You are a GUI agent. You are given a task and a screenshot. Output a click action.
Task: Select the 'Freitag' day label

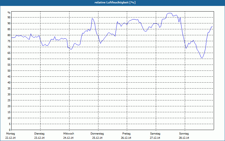coord(126,134)
